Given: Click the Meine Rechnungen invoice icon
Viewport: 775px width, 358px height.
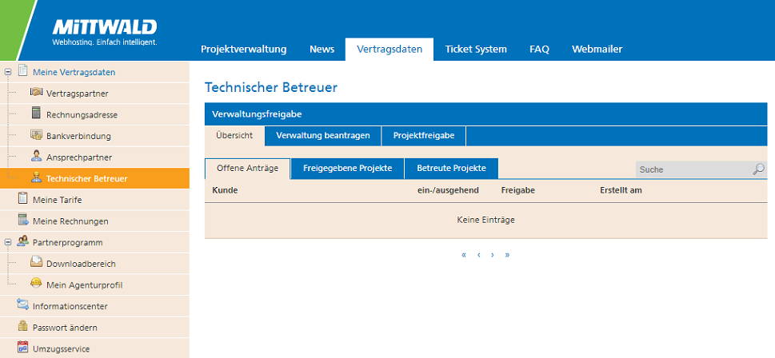Looking at the screenshot, I should 22,220.
